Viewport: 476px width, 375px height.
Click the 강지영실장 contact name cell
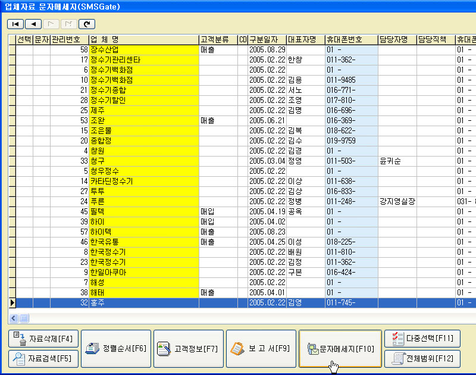coord(397,202)
